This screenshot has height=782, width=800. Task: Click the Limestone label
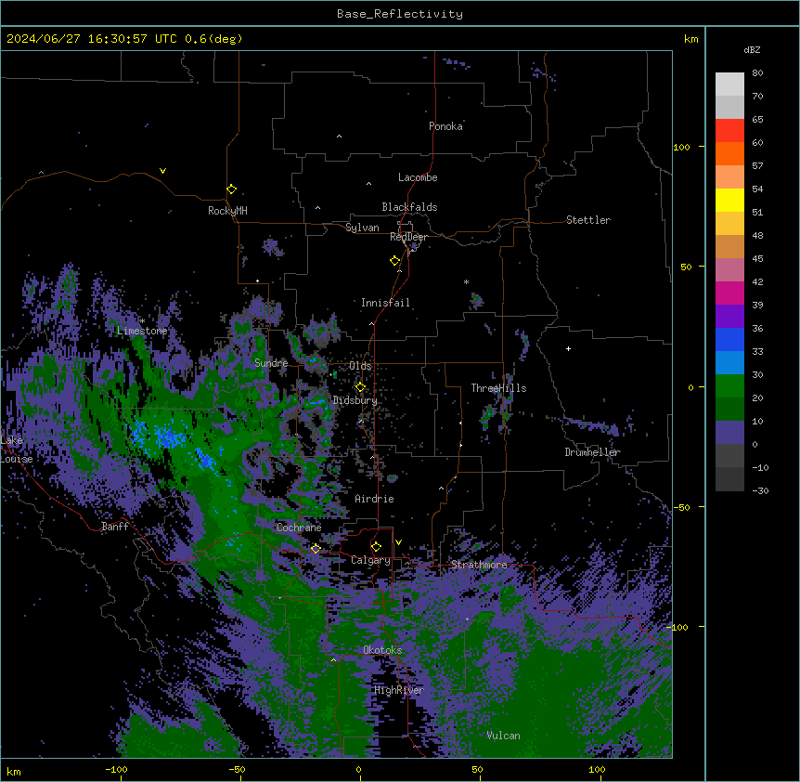[142, 331]
